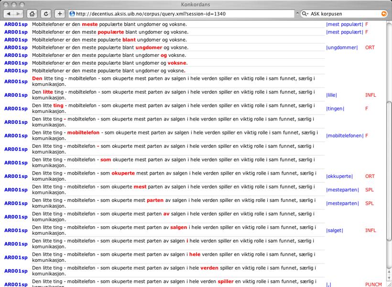Click red highlighted word 'ungdomer'
This screenshot has width=392, height=287.
[149, 47]
